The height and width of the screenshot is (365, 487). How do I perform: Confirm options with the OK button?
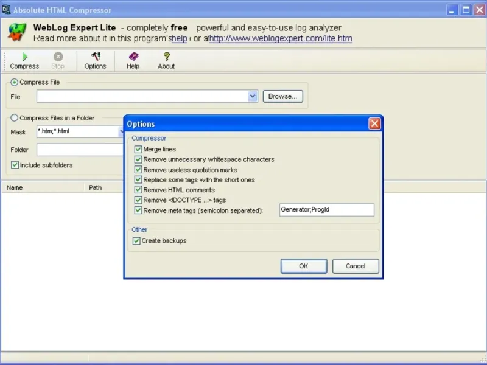click(x=304, y=266)
